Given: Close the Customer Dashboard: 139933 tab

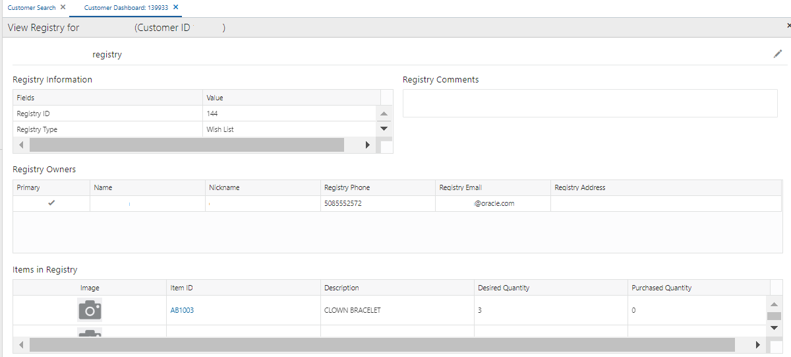Looking at the screenshot, I should click(x=175, y=7).
